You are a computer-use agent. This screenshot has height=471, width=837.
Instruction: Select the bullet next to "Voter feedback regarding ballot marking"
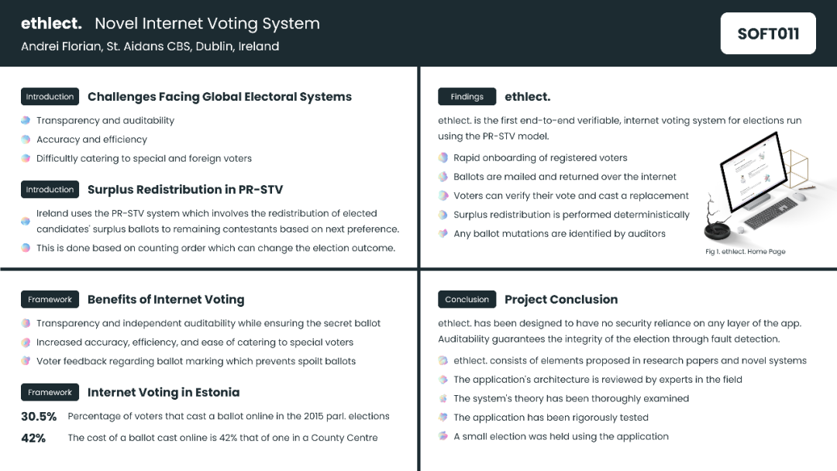pyautogui.click(x=26, y=361)
